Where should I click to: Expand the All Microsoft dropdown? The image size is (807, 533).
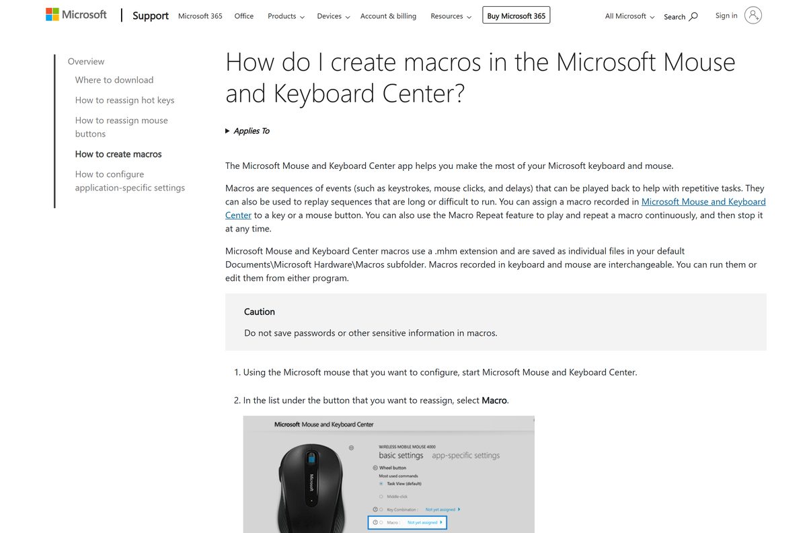[x=629, y=16]
